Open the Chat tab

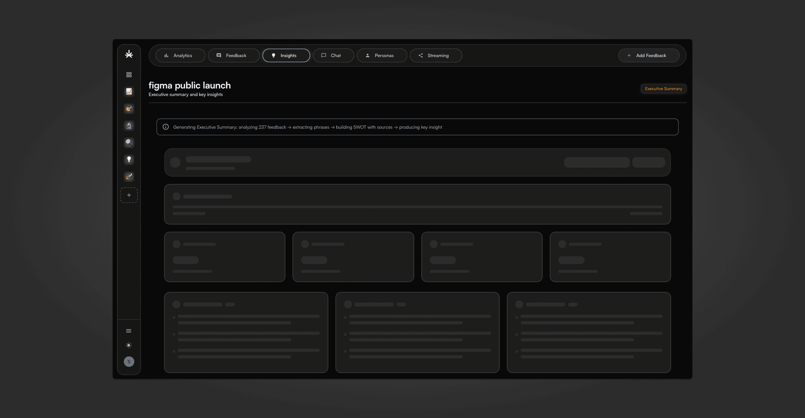tap(333, 56)
